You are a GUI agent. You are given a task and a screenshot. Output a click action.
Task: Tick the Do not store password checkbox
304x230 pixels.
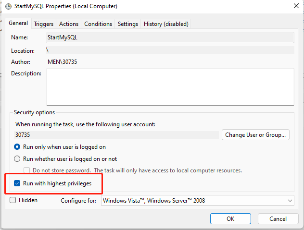pyautogui.click(x=27, y=170)
